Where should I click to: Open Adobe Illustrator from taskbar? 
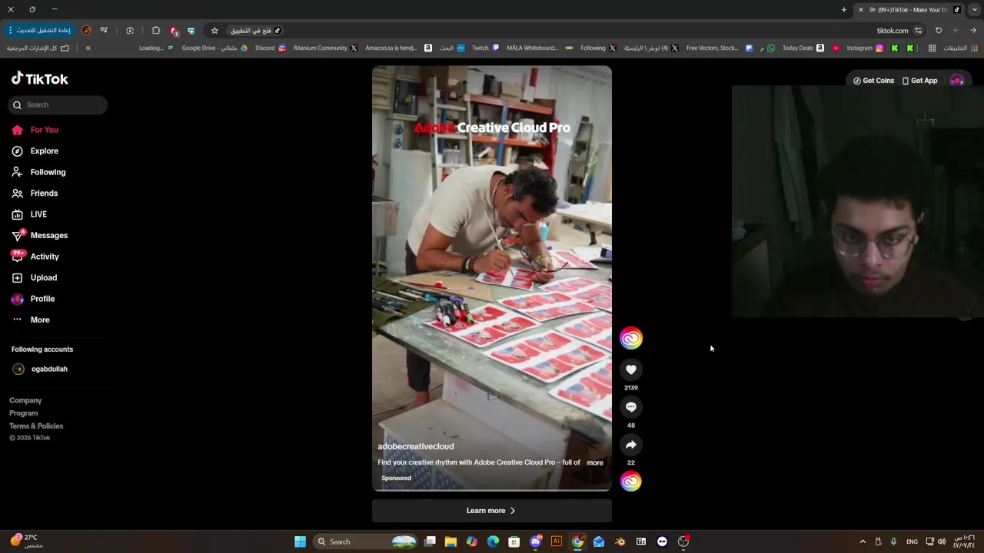click(x=557, y=542)
